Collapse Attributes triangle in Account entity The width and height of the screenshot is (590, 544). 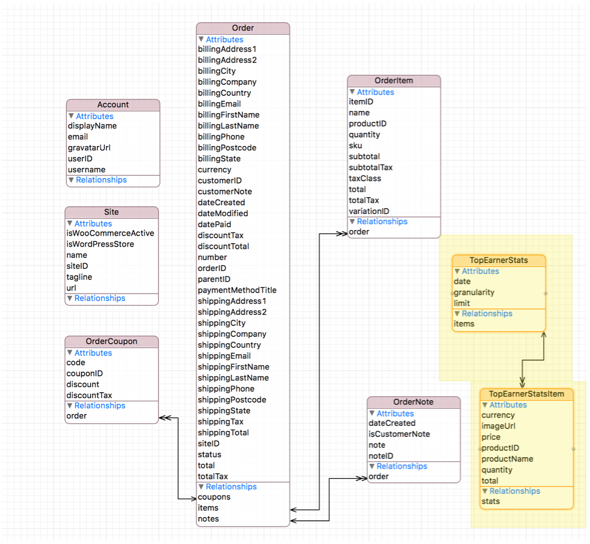coord(71,116)
